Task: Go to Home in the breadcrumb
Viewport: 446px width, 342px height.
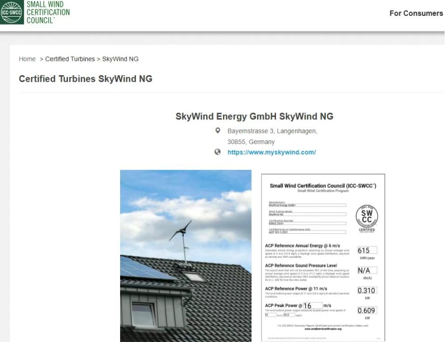Action: [27, 59]
